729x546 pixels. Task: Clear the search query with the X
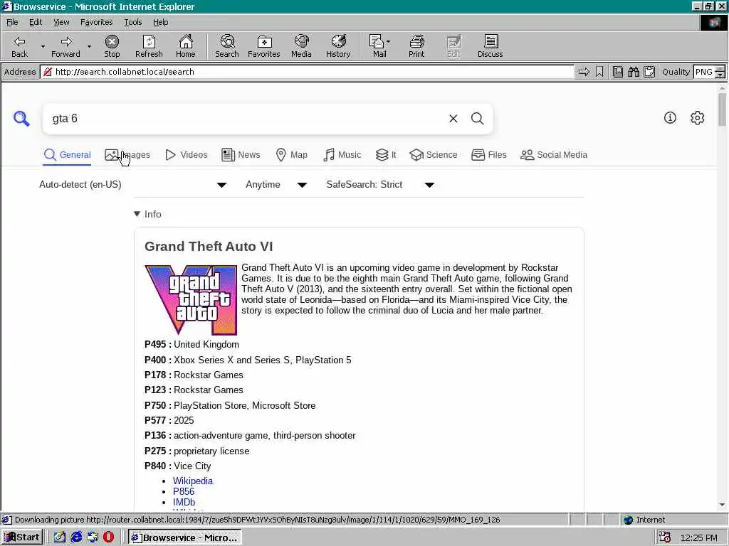pos(453,119)
